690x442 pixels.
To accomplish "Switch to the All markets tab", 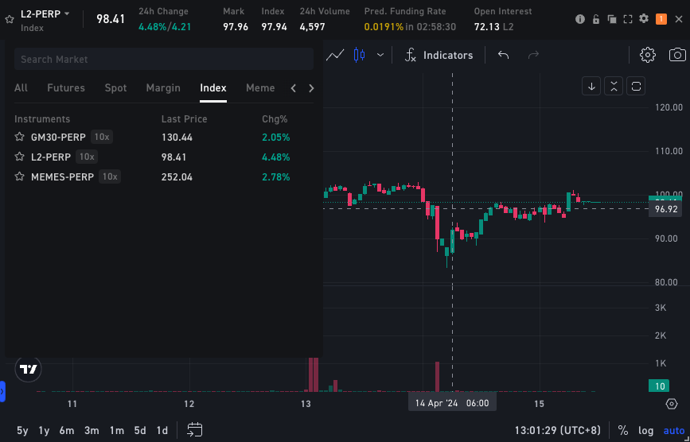I will click(21, 88).
